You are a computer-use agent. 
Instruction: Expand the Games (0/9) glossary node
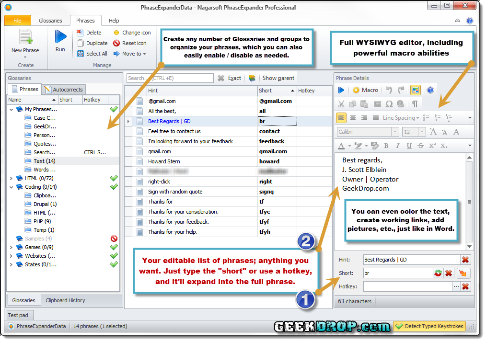(x=12, y=247)
